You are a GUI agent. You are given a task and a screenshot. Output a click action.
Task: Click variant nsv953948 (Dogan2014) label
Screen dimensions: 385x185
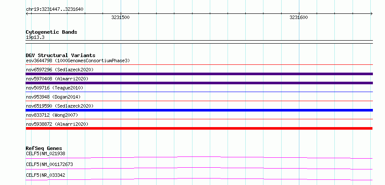[x=53, y=97]
